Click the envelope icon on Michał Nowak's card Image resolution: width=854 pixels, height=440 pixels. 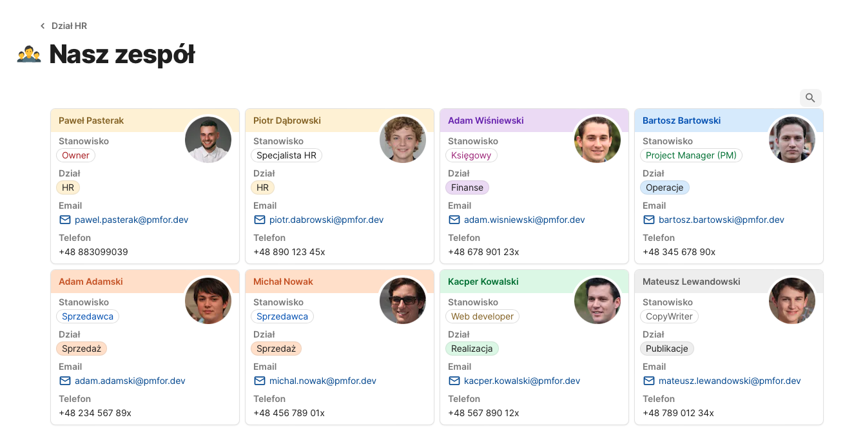pos(260,381)
